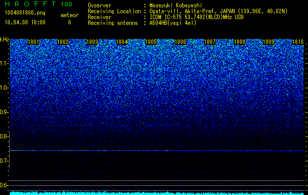Select the 1.0 frequency axis label
The image size is (308, 195).
point(4,88)
